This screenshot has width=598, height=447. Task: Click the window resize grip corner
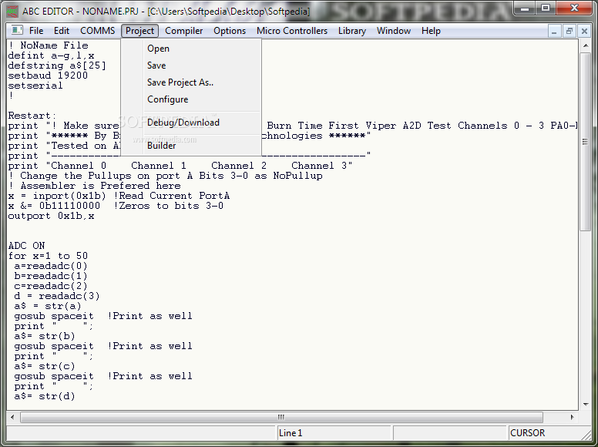click(x=586, y=435)
